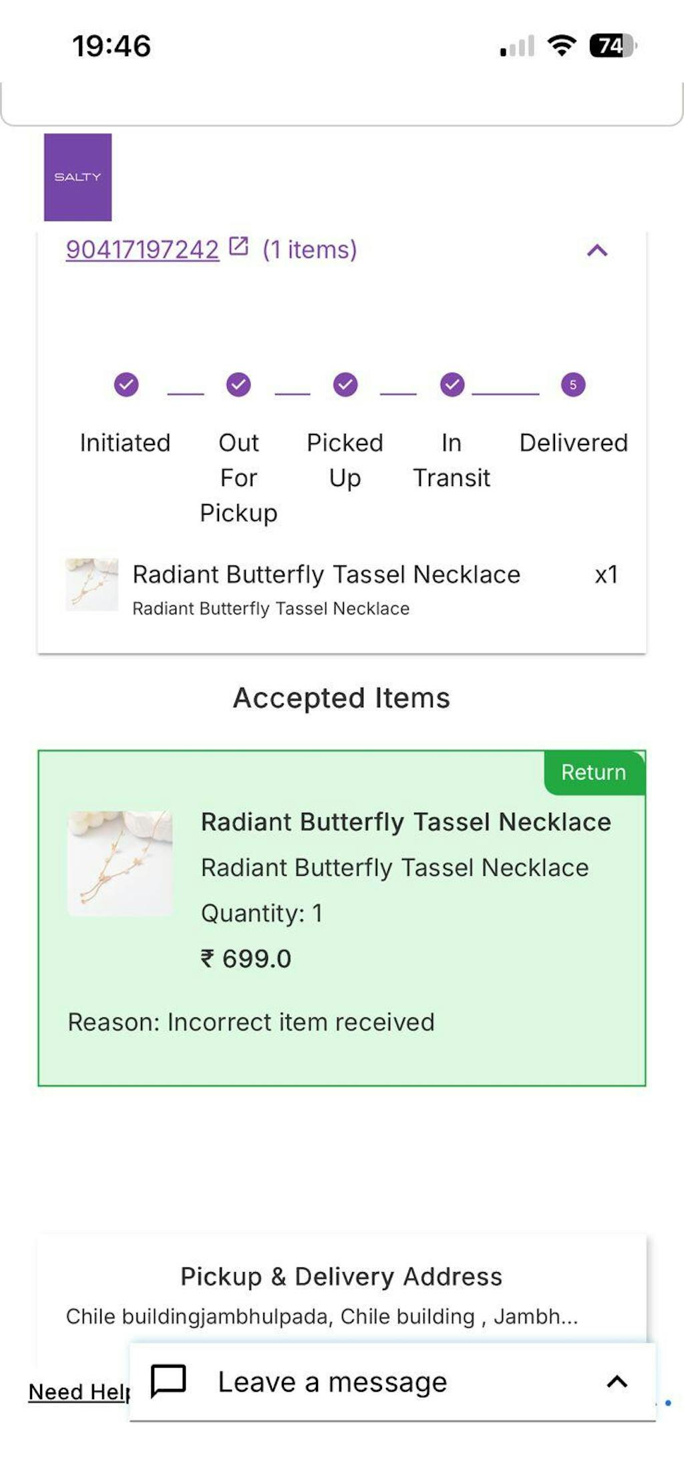This screenshot has height=1482, width=684.
Task: Select Radiant Butterfly Tassel Necklace shipment item title
Action: point(326,575)
